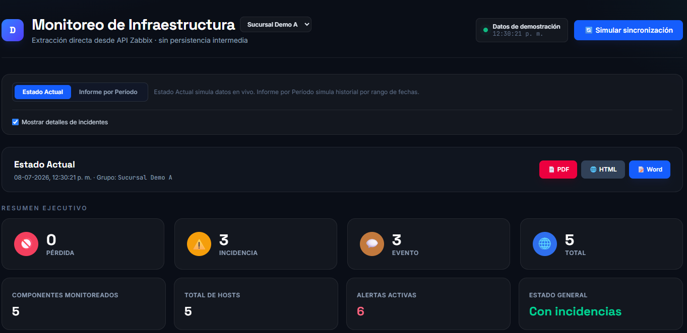Image resolution: width=687 pixels, height=333 pixels.
Task: Click the Estado Actual section heading
Action: pos(44,164)
